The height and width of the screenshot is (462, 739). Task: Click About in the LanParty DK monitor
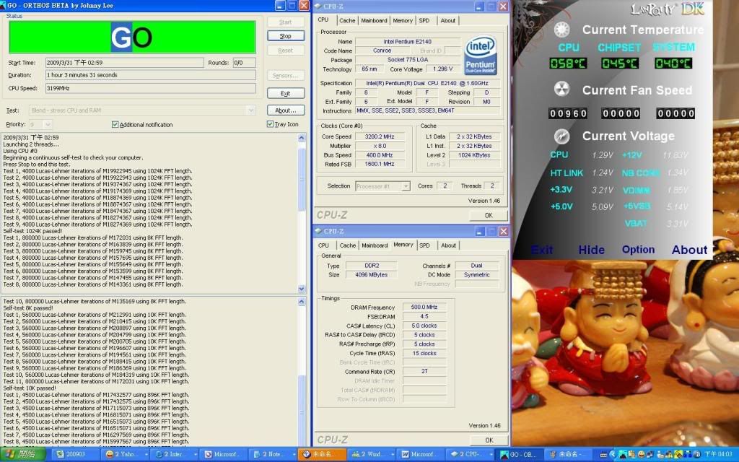click(689, 250)
